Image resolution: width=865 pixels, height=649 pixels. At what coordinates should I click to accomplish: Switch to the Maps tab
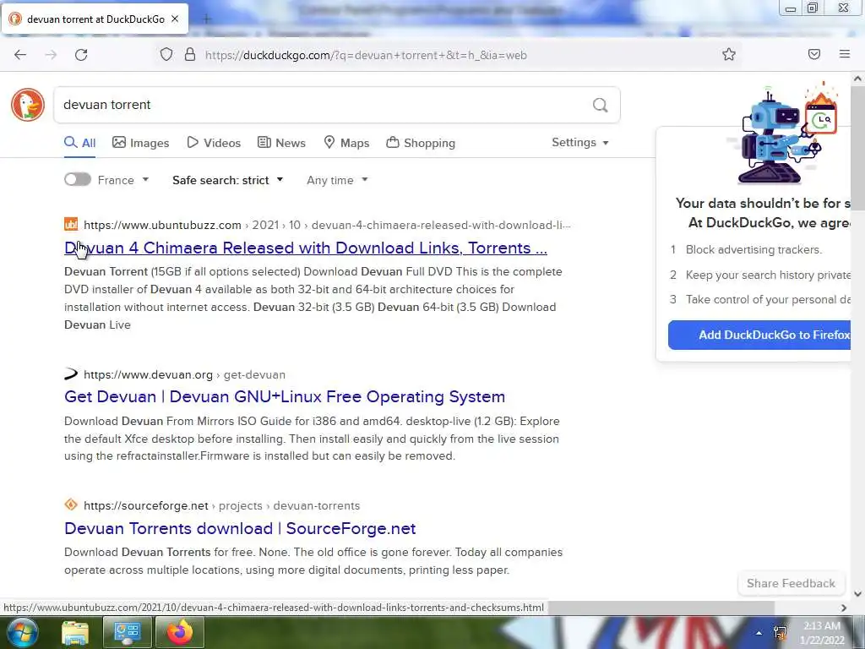point(346,143)
